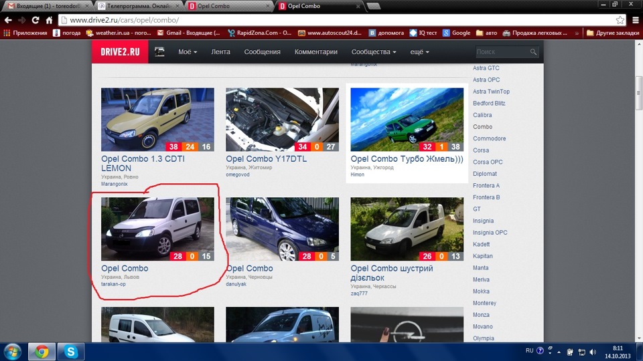Bookmark this page with the star icon

[620, 20]
